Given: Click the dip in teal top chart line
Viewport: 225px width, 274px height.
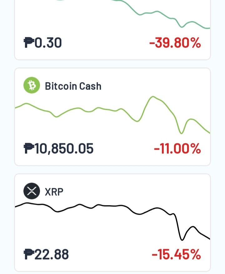Looking at the screenshot, I should (182, 27).
